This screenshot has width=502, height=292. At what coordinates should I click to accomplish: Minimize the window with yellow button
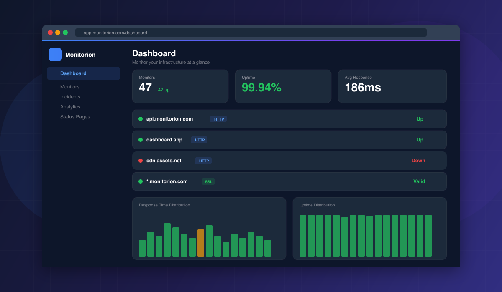[x=58, y=33]
